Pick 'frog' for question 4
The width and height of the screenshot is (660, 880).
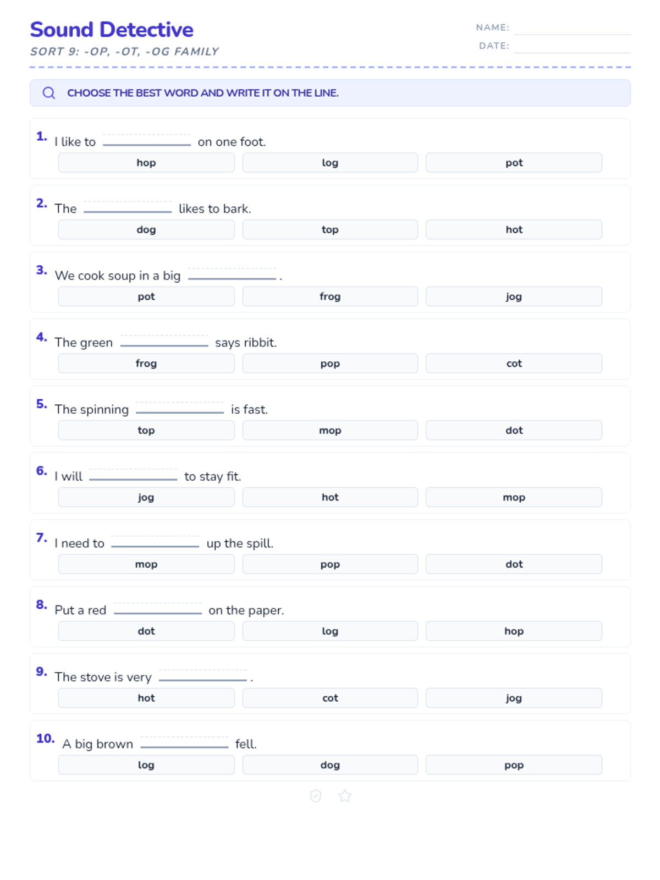click(146, 364)
